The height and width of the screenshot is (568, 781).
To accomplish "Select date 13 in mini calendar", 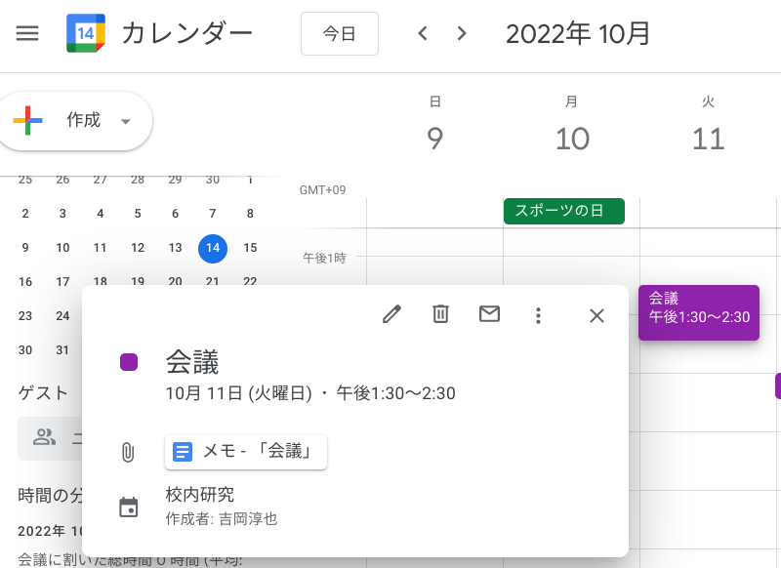I will [x=176, y=248].
